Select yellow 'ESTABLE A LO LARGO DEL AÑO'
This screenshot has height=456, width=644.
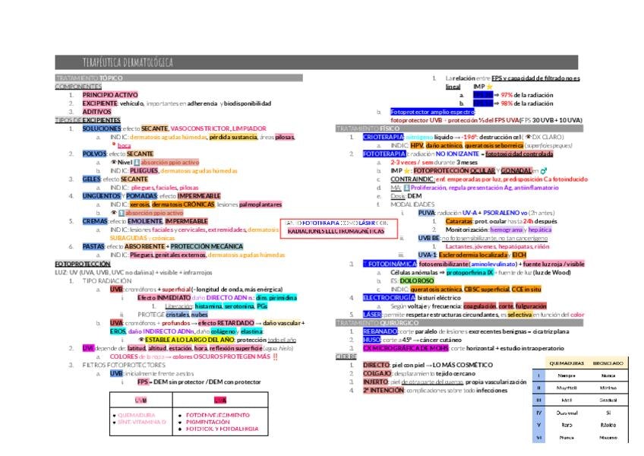coord(189,340)
